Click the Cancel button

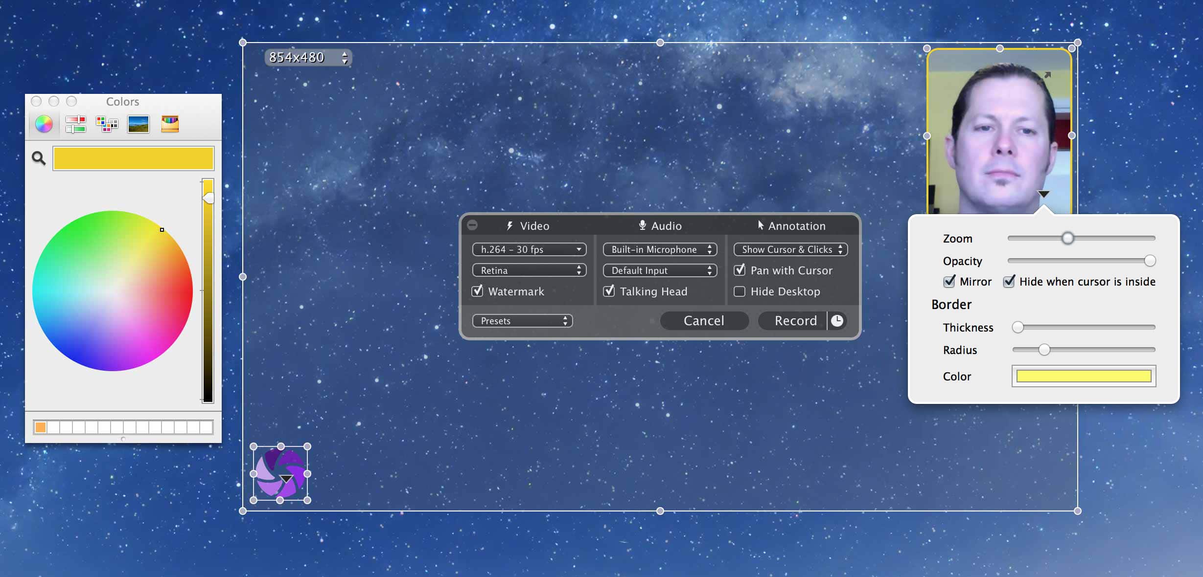click(x=704, y=321)
